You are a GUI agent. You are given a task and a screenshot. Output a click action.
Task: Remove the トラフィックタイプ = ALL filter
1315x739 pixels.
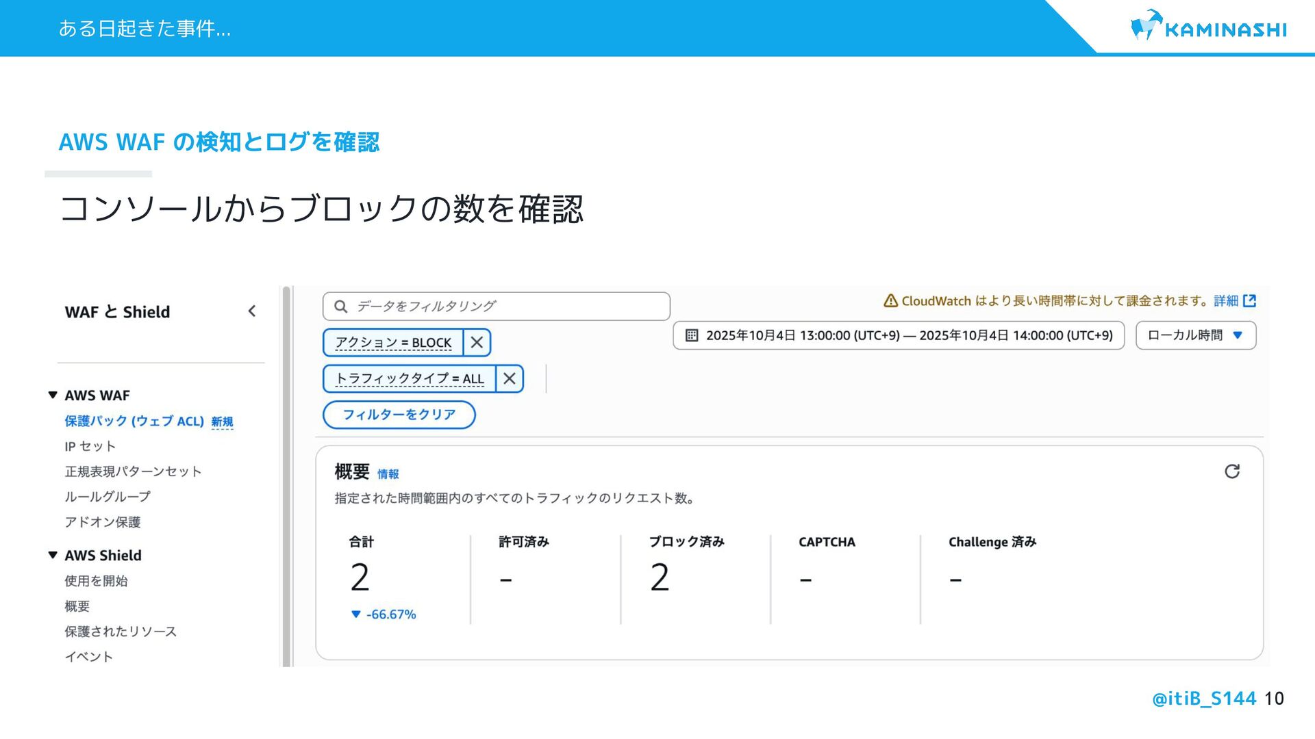tap(509, 379)
